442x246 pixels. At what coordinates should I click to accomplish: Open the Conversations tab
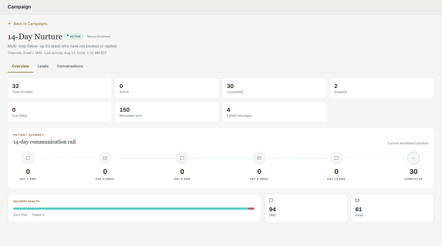point(70,66)
